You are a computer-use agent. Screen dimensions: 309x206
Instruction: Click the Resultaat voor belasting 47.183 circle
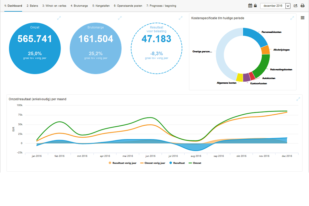click(x=157, y=48)
